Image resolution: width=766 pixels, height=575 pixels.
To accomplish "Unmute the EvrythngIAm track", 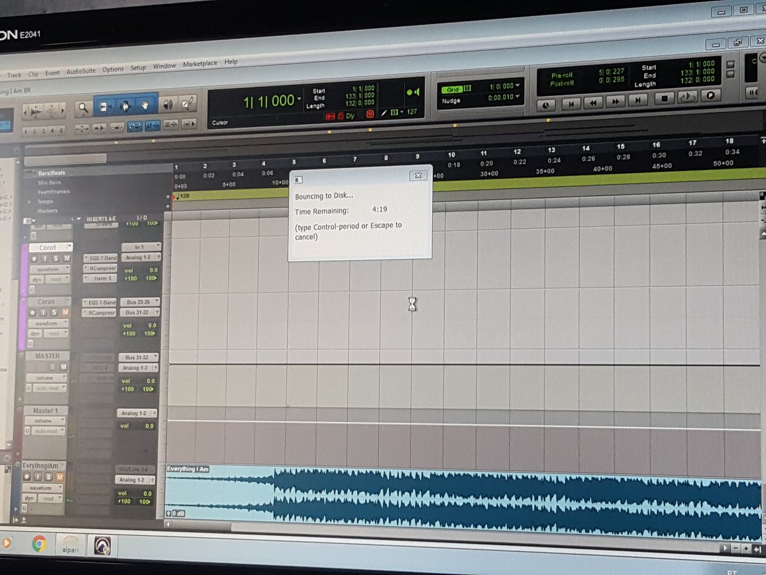I will (x=60, y=477).
